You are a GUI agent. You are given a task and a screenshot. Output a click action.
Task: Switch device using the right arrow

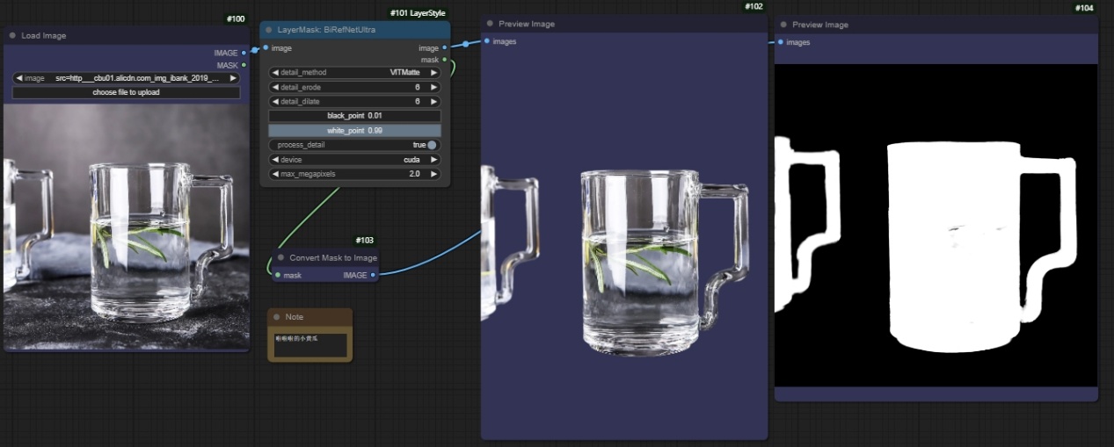433,160
